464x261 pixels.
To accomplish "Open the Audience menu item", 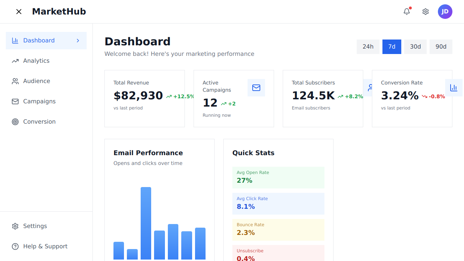I will coord(37,81).
